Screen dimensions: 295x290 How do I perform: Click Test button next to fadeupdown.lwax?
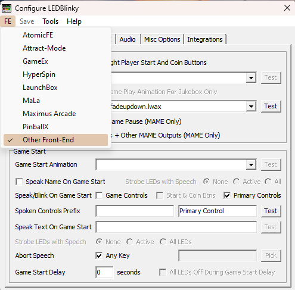271,106
